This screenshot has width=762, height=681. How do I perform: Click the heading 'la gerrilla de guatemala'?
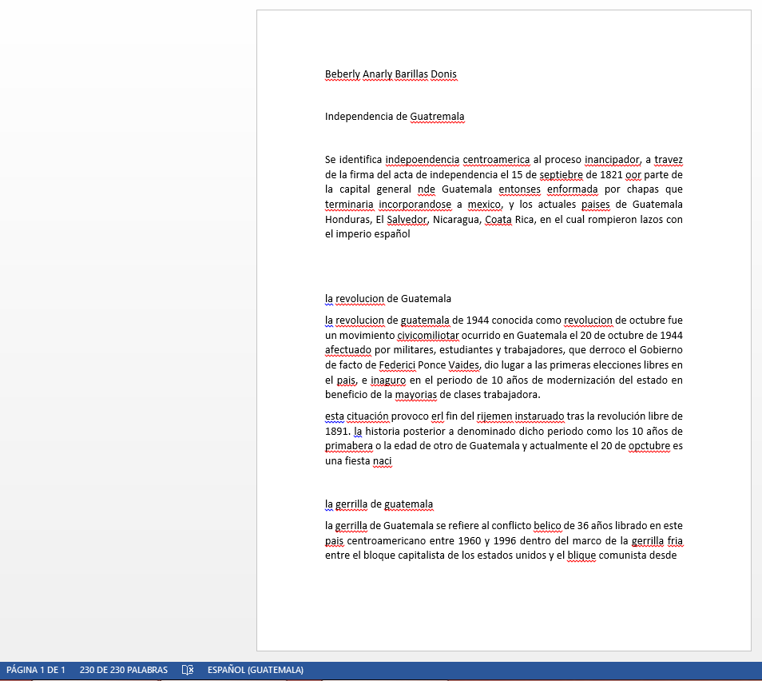coord(379,504)
